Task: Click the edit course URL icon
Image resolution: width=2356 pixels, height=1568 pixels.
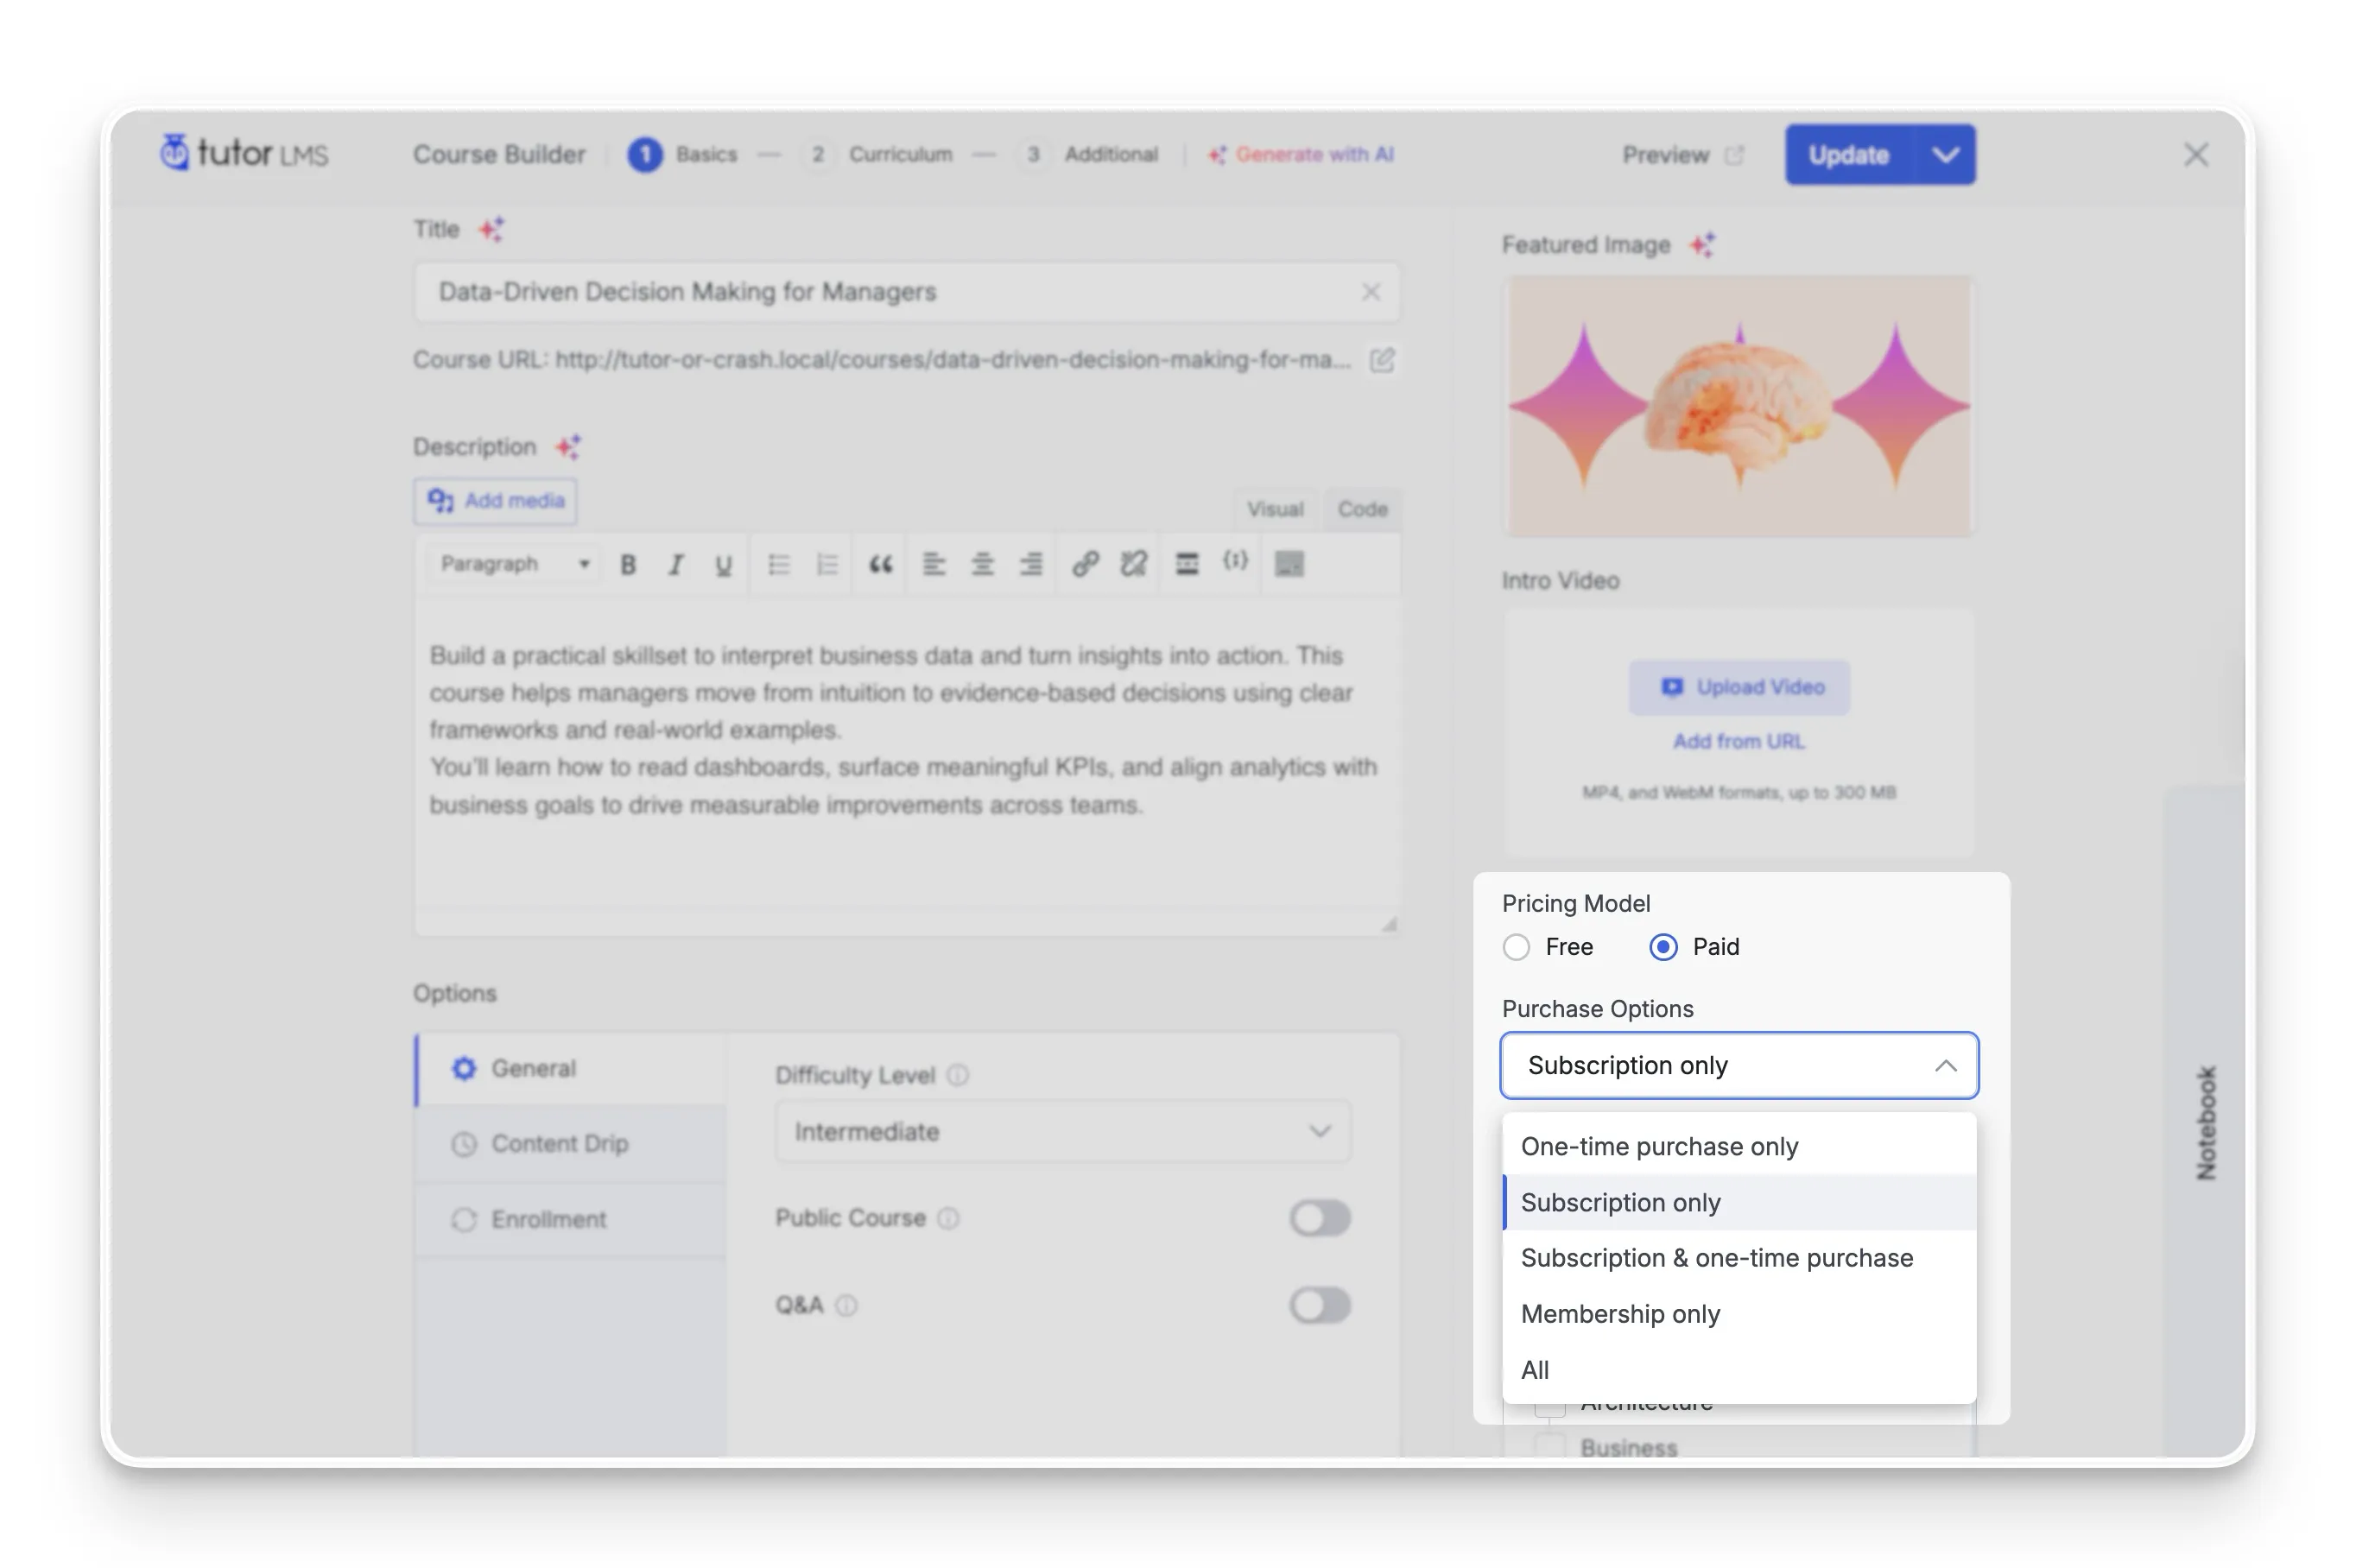Action: (x=1382, y=360)
